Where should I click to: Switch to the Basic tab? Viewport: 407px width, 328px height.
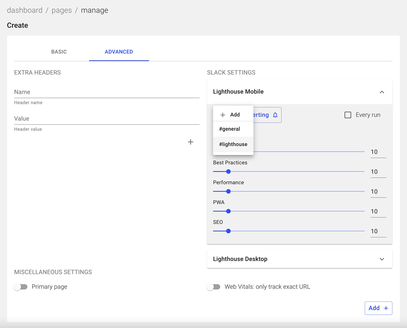pos(59,52)
